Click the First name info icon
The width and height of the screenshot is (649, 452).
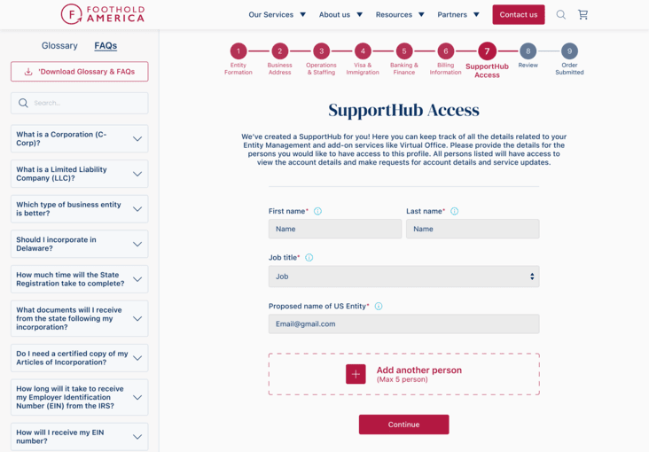pos(317,211)
